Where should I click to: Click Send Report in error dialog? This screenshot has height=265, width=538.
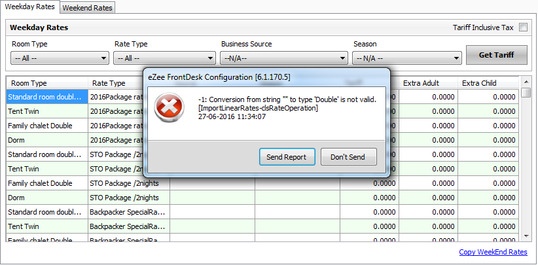(287, 157)
